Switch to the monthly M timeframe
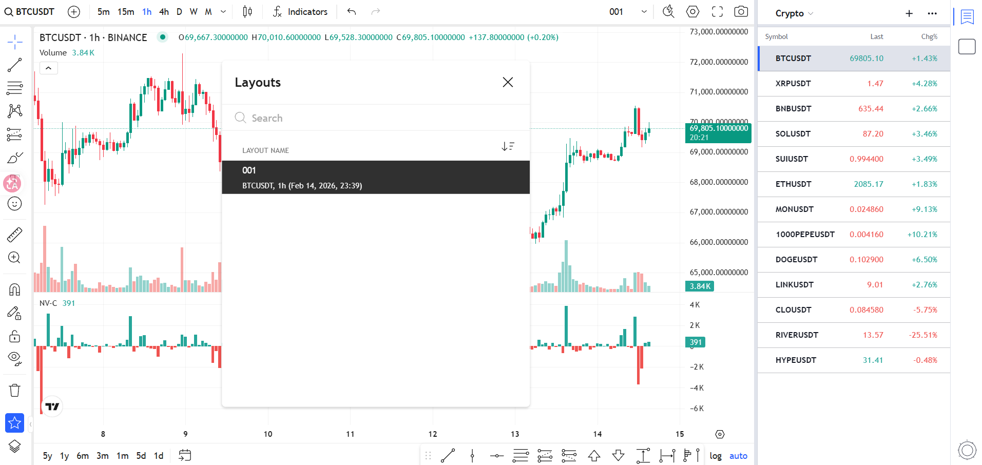 [208, 11]
